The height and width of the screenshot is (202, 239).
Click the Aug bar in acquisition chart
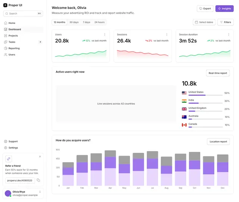[x=167, y=171]
